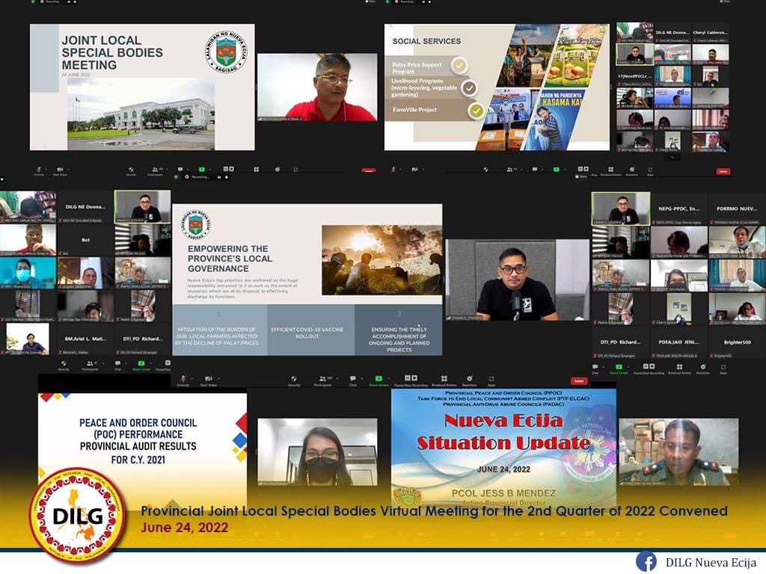Select the PDRRMO NUEV... participant tile

737,209
